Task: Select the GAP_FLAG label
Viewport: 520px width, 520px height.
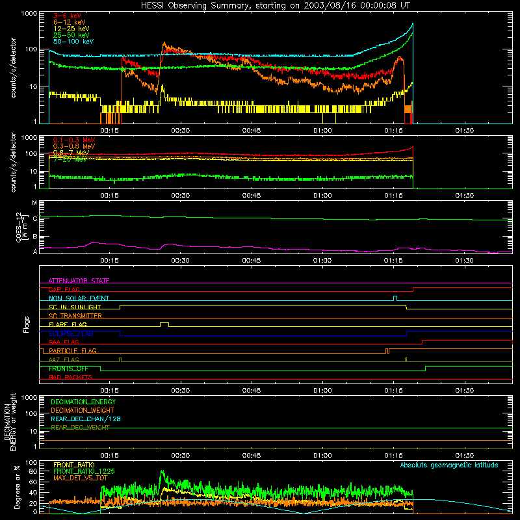Action: point(64,289)
